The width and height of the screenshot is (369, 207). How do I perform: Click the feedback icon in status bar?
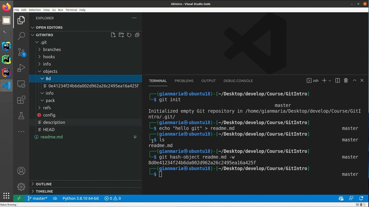click(351, 198)
